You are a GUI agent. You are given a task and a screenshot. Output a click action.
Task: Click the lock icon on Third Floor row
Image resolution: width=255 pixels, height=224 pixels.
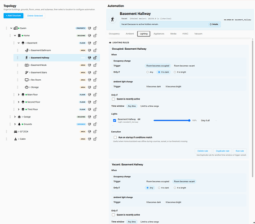[95, 109]
